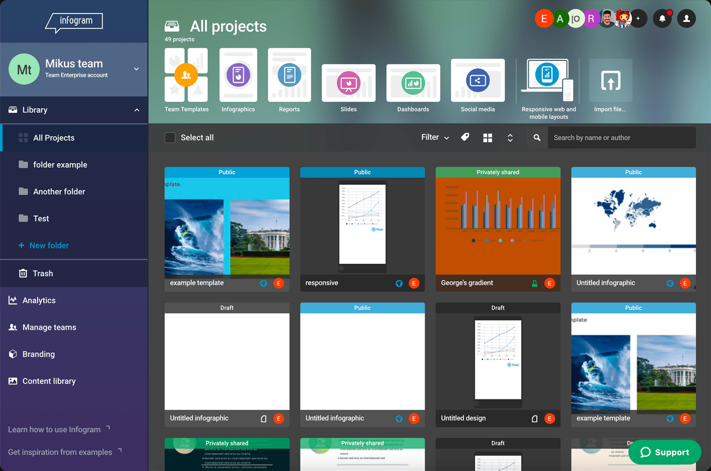Open the sort order arrows
Image resolution: width=711 pixels, height=471 pixels.
510,138
